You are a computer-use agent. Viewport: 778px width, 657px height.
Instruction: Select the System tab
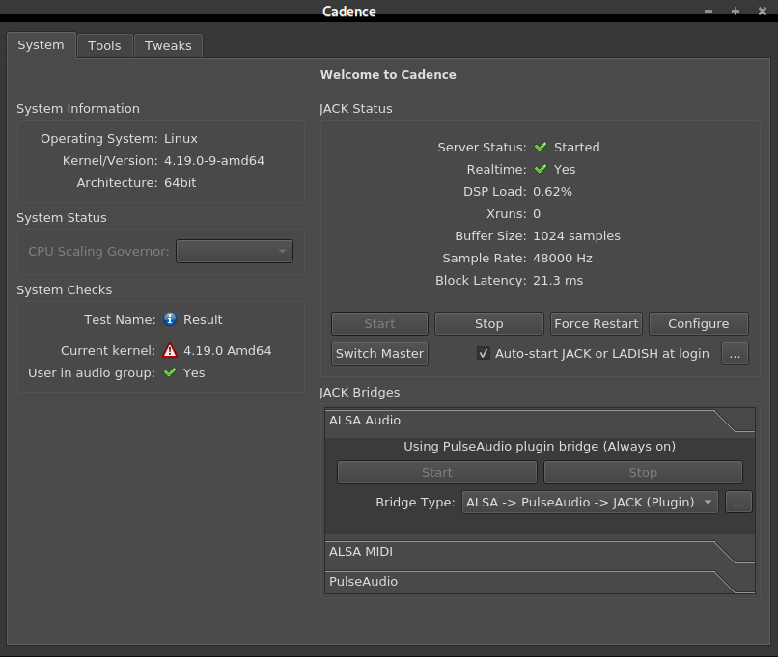(x=41, y=45)
